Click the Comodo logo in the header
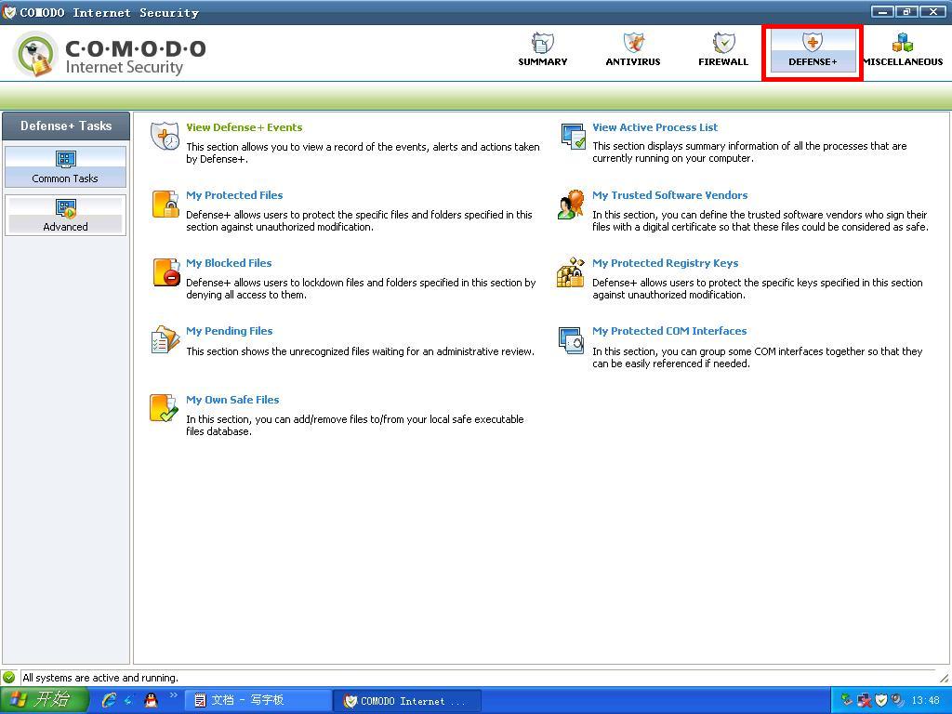952x714 pixels. [x=110, y=54]
